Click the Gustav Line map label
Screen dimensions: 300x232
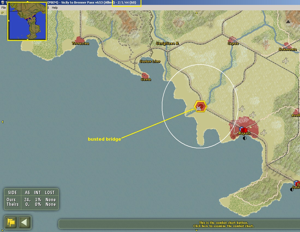pos(150,61)
